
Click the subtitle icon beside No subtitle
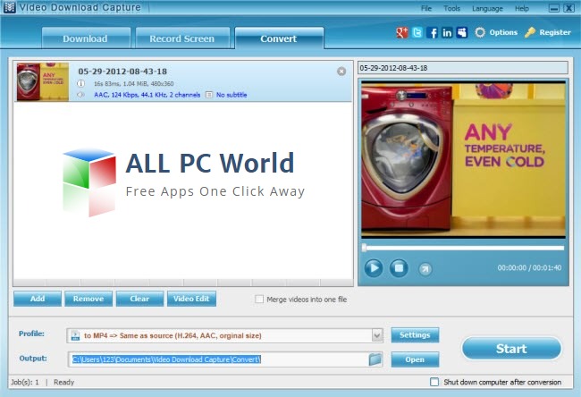[x=209, y=95]
